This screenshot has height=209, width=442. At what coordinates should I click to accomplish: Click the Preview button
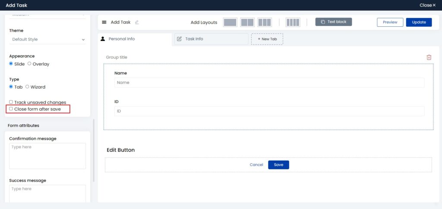pos(390,22)
